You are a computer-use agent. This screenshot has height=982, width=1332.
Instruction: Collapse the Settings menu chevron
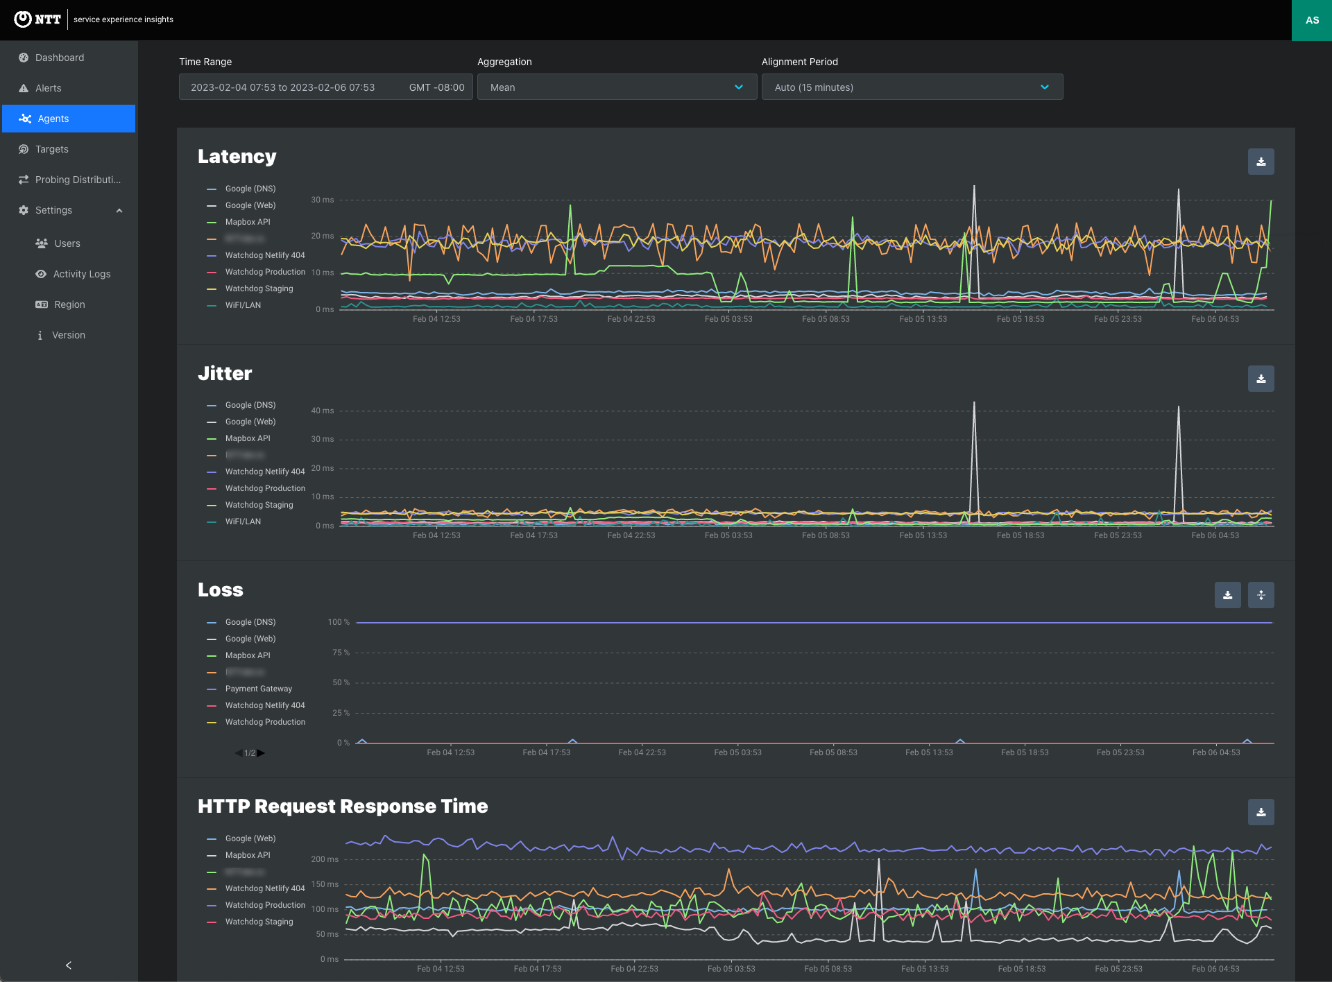point(119,210)
